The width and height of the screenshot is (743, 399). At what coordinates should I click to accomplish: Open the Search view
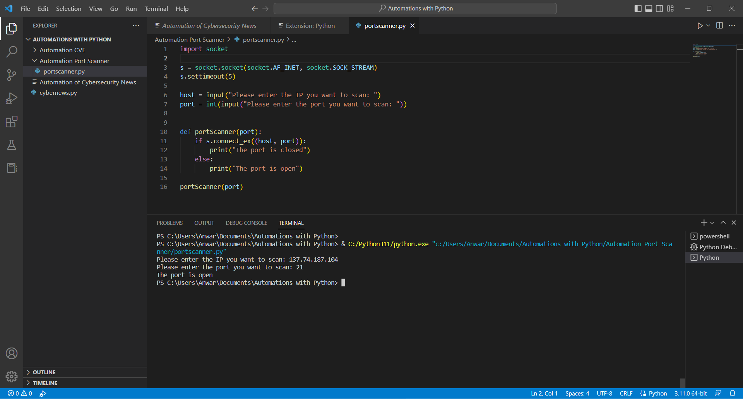click(x=12, y=51)
